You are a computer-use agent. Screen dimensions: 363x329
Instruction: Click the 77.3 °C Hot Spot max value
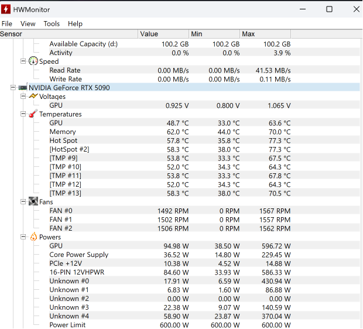click(x=280, y=140)
